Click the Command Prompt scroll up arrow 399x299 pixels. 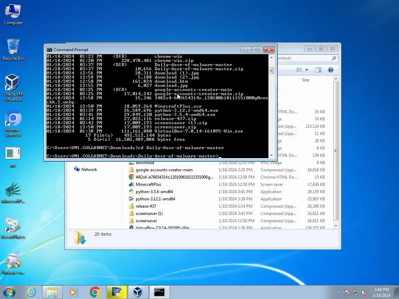[x=272, y=57]
